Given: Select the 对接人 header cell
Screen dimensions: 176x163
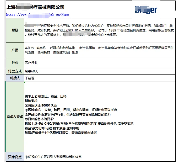Looking at the screenshot, I should (15, 78).
